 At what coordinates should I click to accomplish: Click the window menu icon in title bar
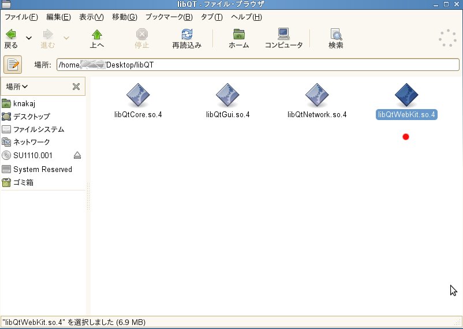tap(6, 4)
